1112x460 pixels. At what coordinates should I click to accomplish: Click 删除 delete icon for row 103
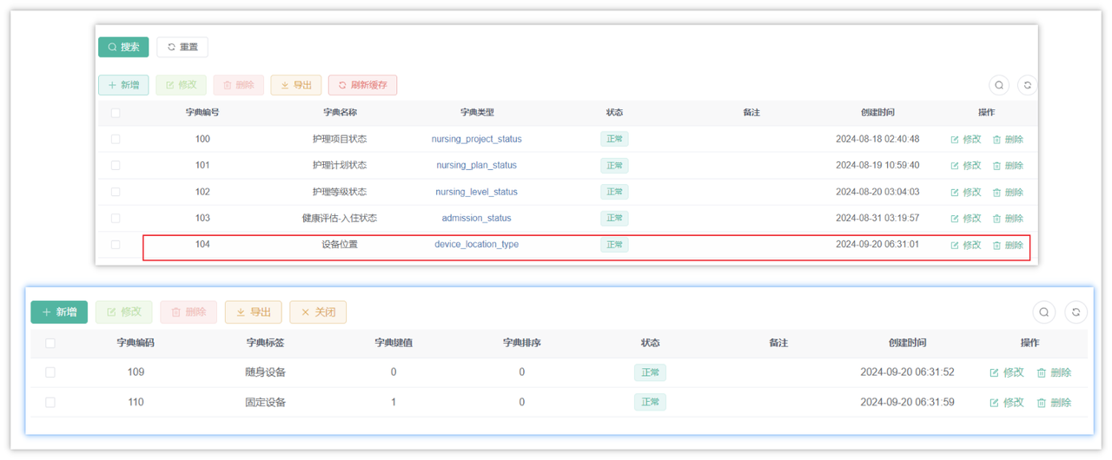click(1008, 218)
